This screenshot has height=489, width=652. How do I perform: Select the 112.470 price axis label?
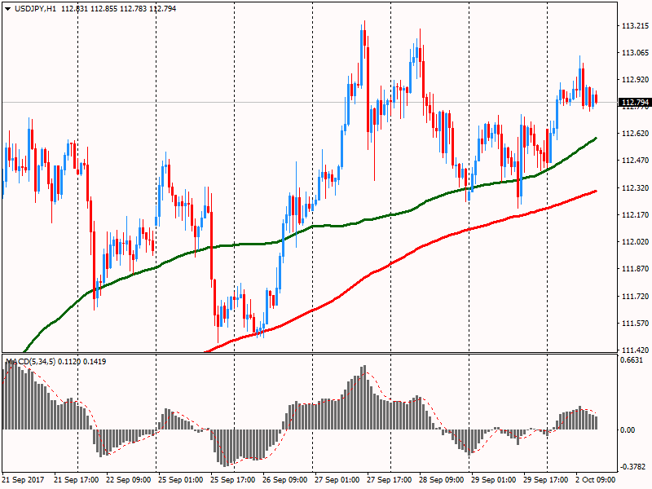[x=635, y=161]
